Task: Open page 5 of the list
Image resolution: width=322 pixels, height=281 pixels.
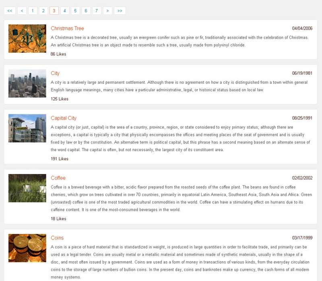Action: tap(75, 11)
